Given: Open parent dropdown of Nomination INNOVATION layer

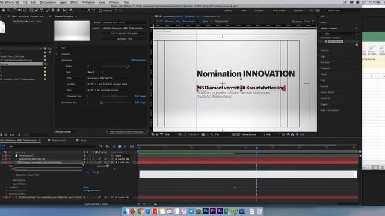Looking at the screenshot, I should pos(124,159).
